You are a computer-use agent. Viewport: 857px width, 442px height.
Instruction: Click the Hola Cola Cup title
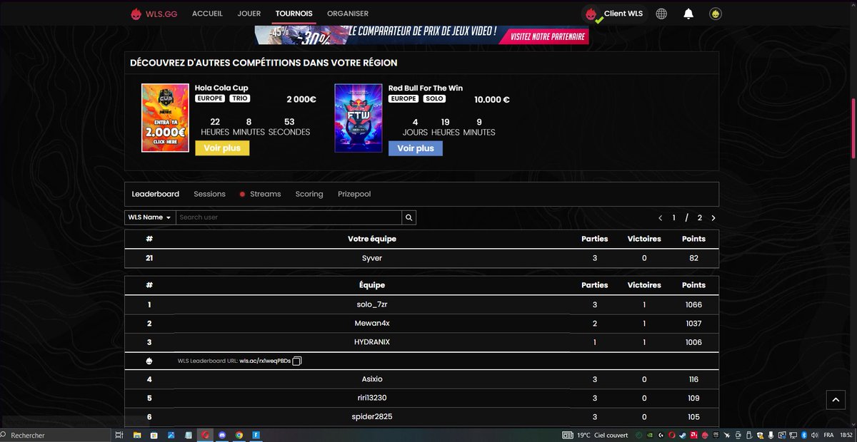coord(221,88)
